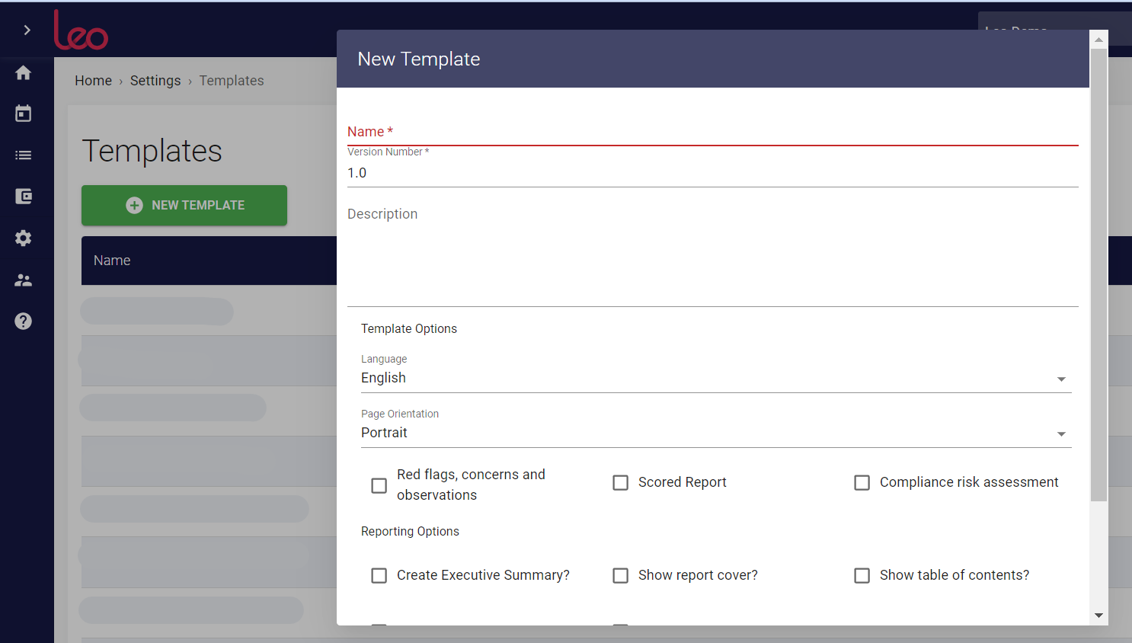
Task: Select the users/people sidebar icon
Action: click(23, 280)
